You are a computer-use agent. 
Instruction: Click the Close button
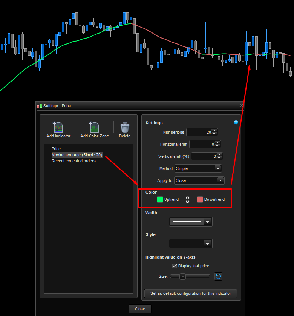click(140, 309)
